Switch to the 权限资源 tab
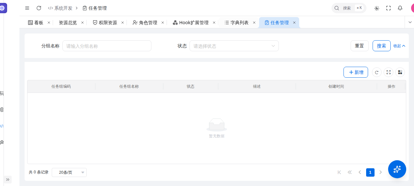Image resolution: width=414 pixels, height=186 pixels. click(x=105, y=23)
